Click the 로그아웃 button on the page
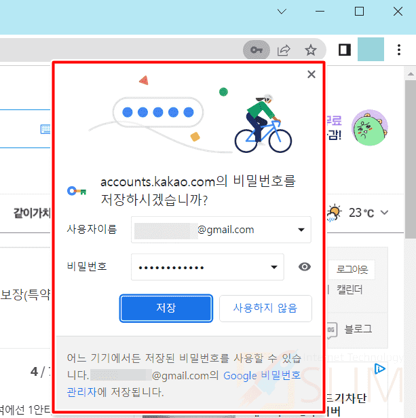The width and height of the screenshot is (416, 418). point(352,270)
